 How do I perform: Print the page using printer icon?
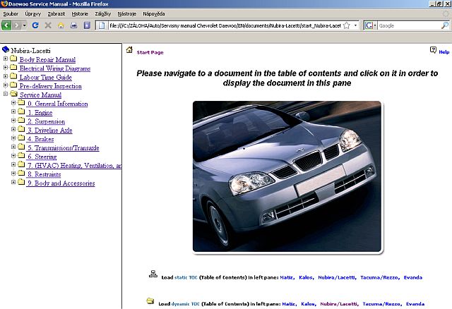[x=73, y=25]
